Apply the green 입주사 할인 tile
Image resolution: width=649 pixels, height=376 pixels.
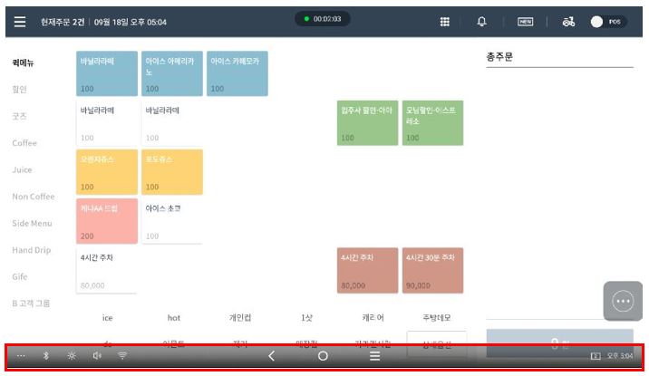coord(367,123)
